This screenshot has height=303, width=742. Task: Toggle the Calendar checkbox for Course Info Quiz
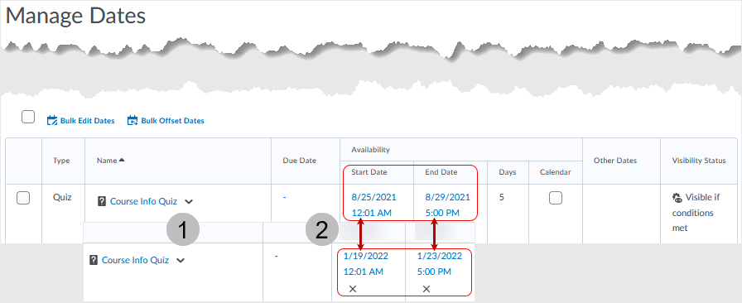pyautogui.click(x=556, y=198)
